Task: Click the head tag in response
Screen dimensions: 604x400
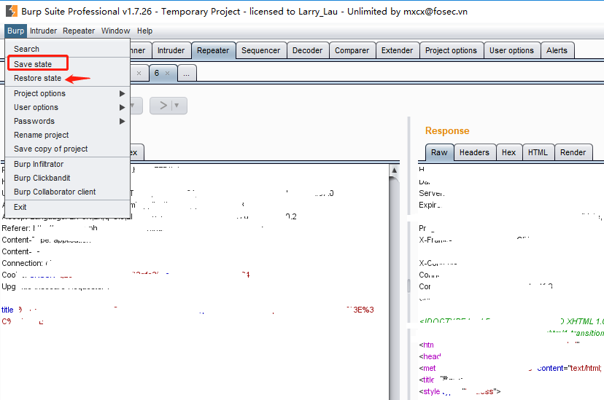Action: point(430,356)
